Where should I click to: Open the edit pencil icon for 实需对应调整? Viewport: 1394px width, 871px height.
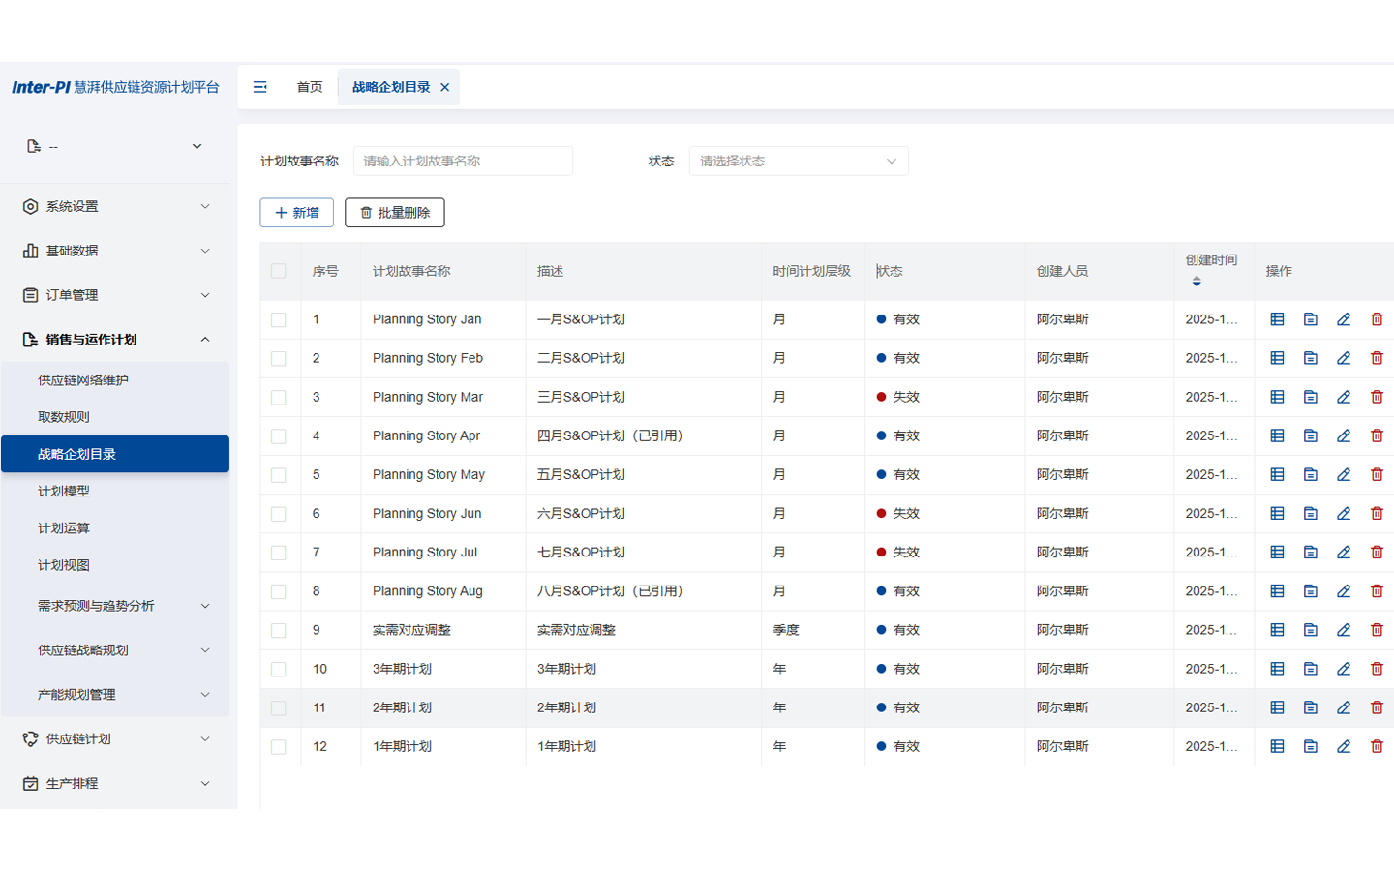pyautogui.click(x=1344, y=629)
